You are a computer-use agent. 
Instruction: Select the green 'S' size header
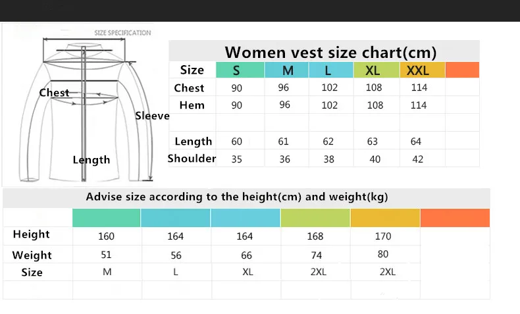click(240, 70)
